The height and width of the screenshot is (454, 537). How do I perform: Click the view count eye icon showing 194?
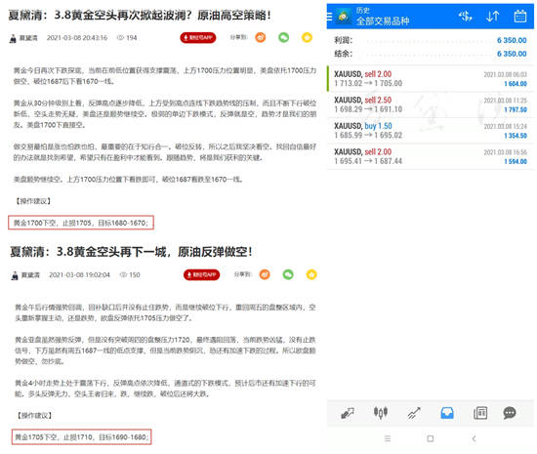pyautogui.click(x=120, y=38)
